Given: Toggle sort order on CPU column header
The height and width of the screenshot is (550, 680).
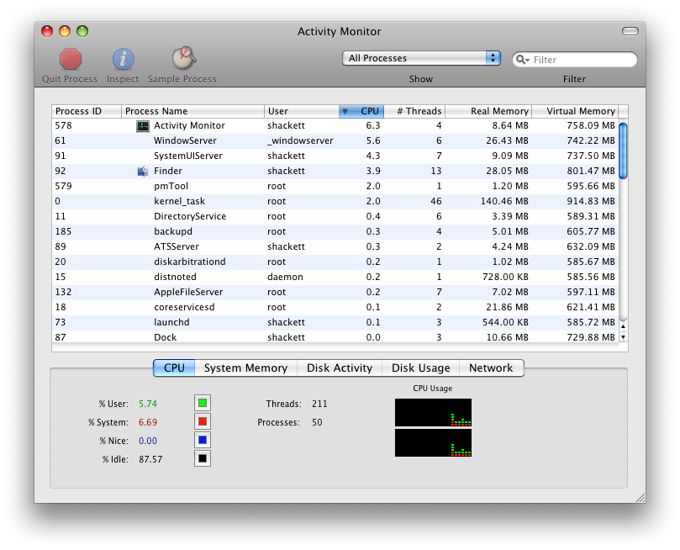Looking at the screenshot, I should click(x=361, y=111).
